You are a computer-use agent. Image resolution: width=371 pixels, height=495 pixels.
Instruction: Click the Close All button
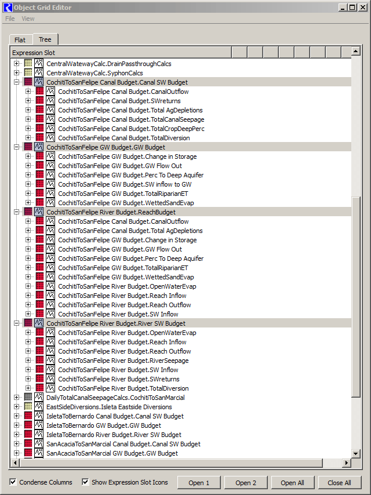[340, 483]
